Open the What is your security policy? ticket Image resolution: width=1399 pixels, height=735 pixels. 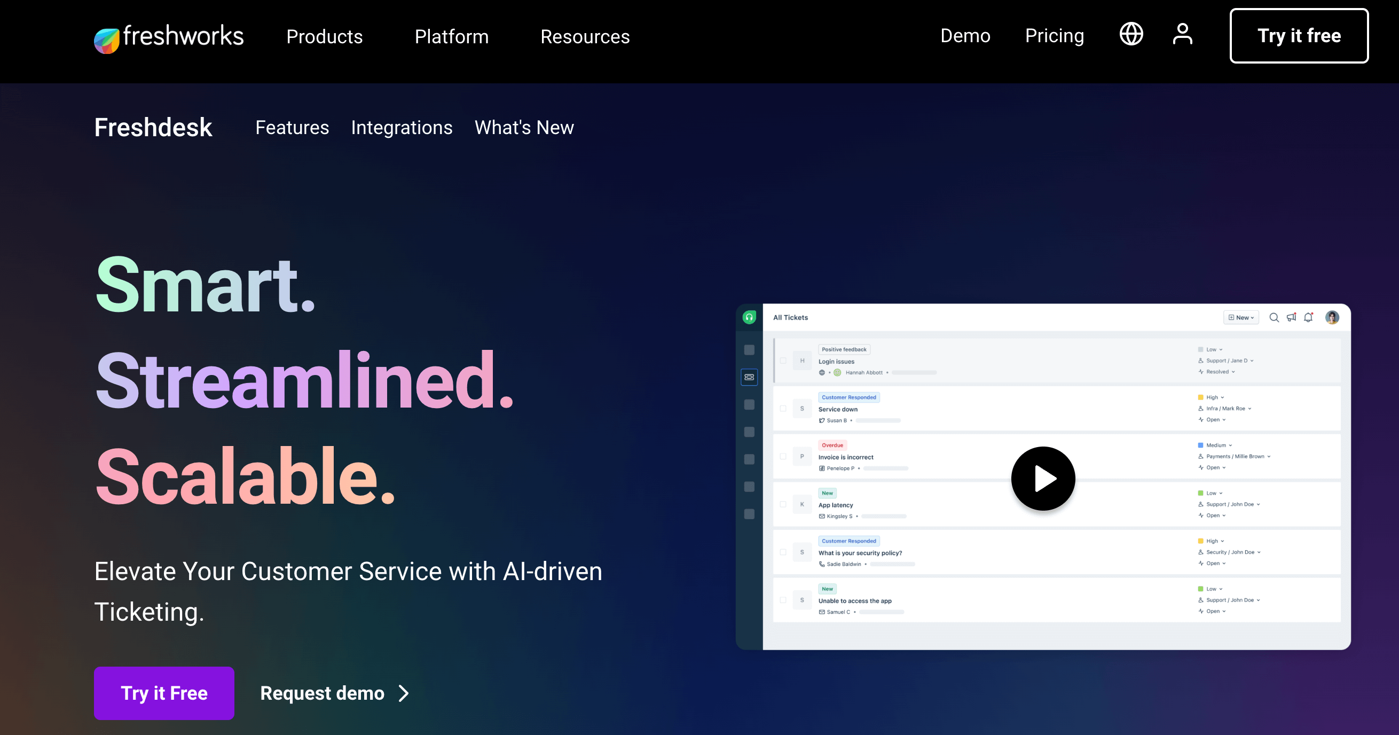click(x=860, y=552)
